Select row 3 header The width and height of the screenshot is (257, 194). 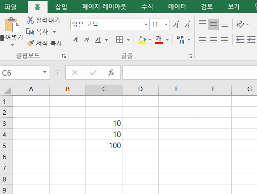coord(6,123)
